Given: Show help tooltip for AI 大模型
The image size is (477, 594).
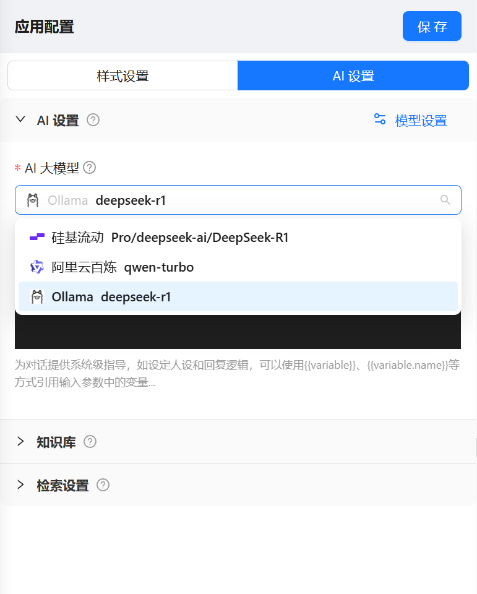Looking at the screenshot, I should point(90,168).
